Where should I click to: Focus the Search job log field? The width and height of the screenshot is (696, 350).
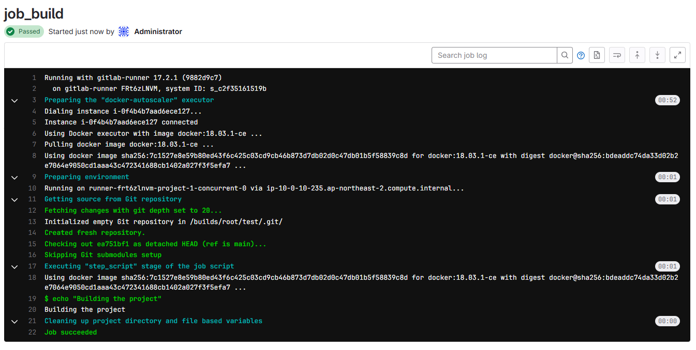coord(494,55)
